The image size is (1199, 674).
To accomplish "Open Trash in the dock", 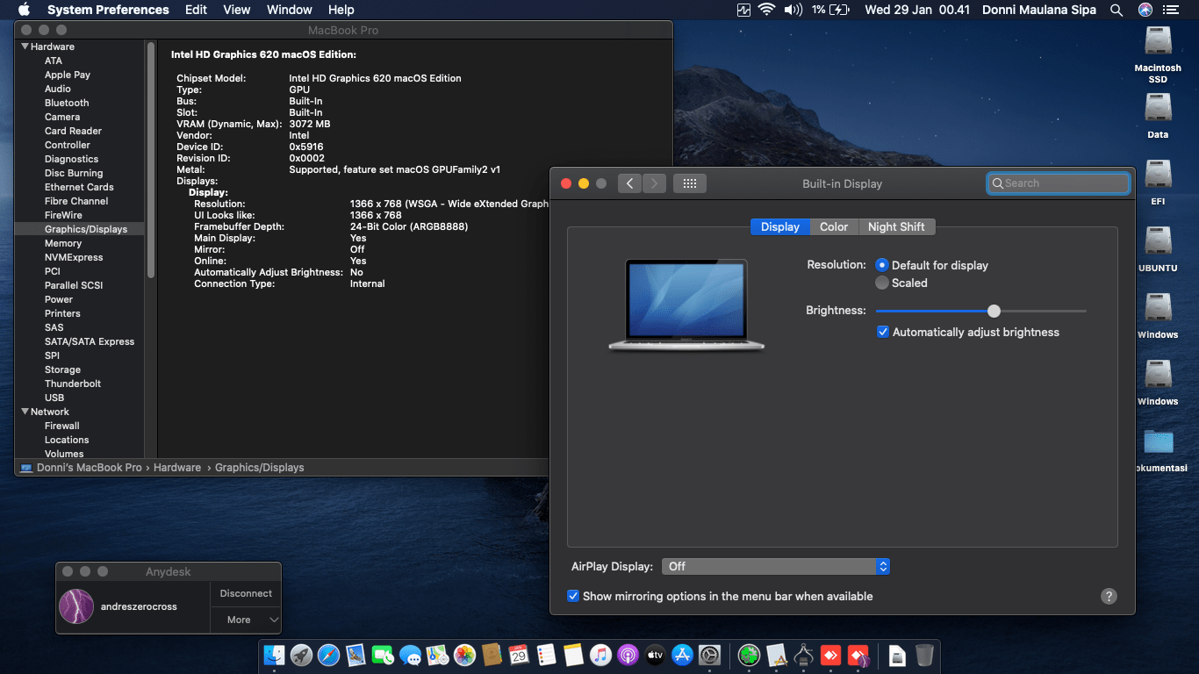I will (x=924, y=655).
